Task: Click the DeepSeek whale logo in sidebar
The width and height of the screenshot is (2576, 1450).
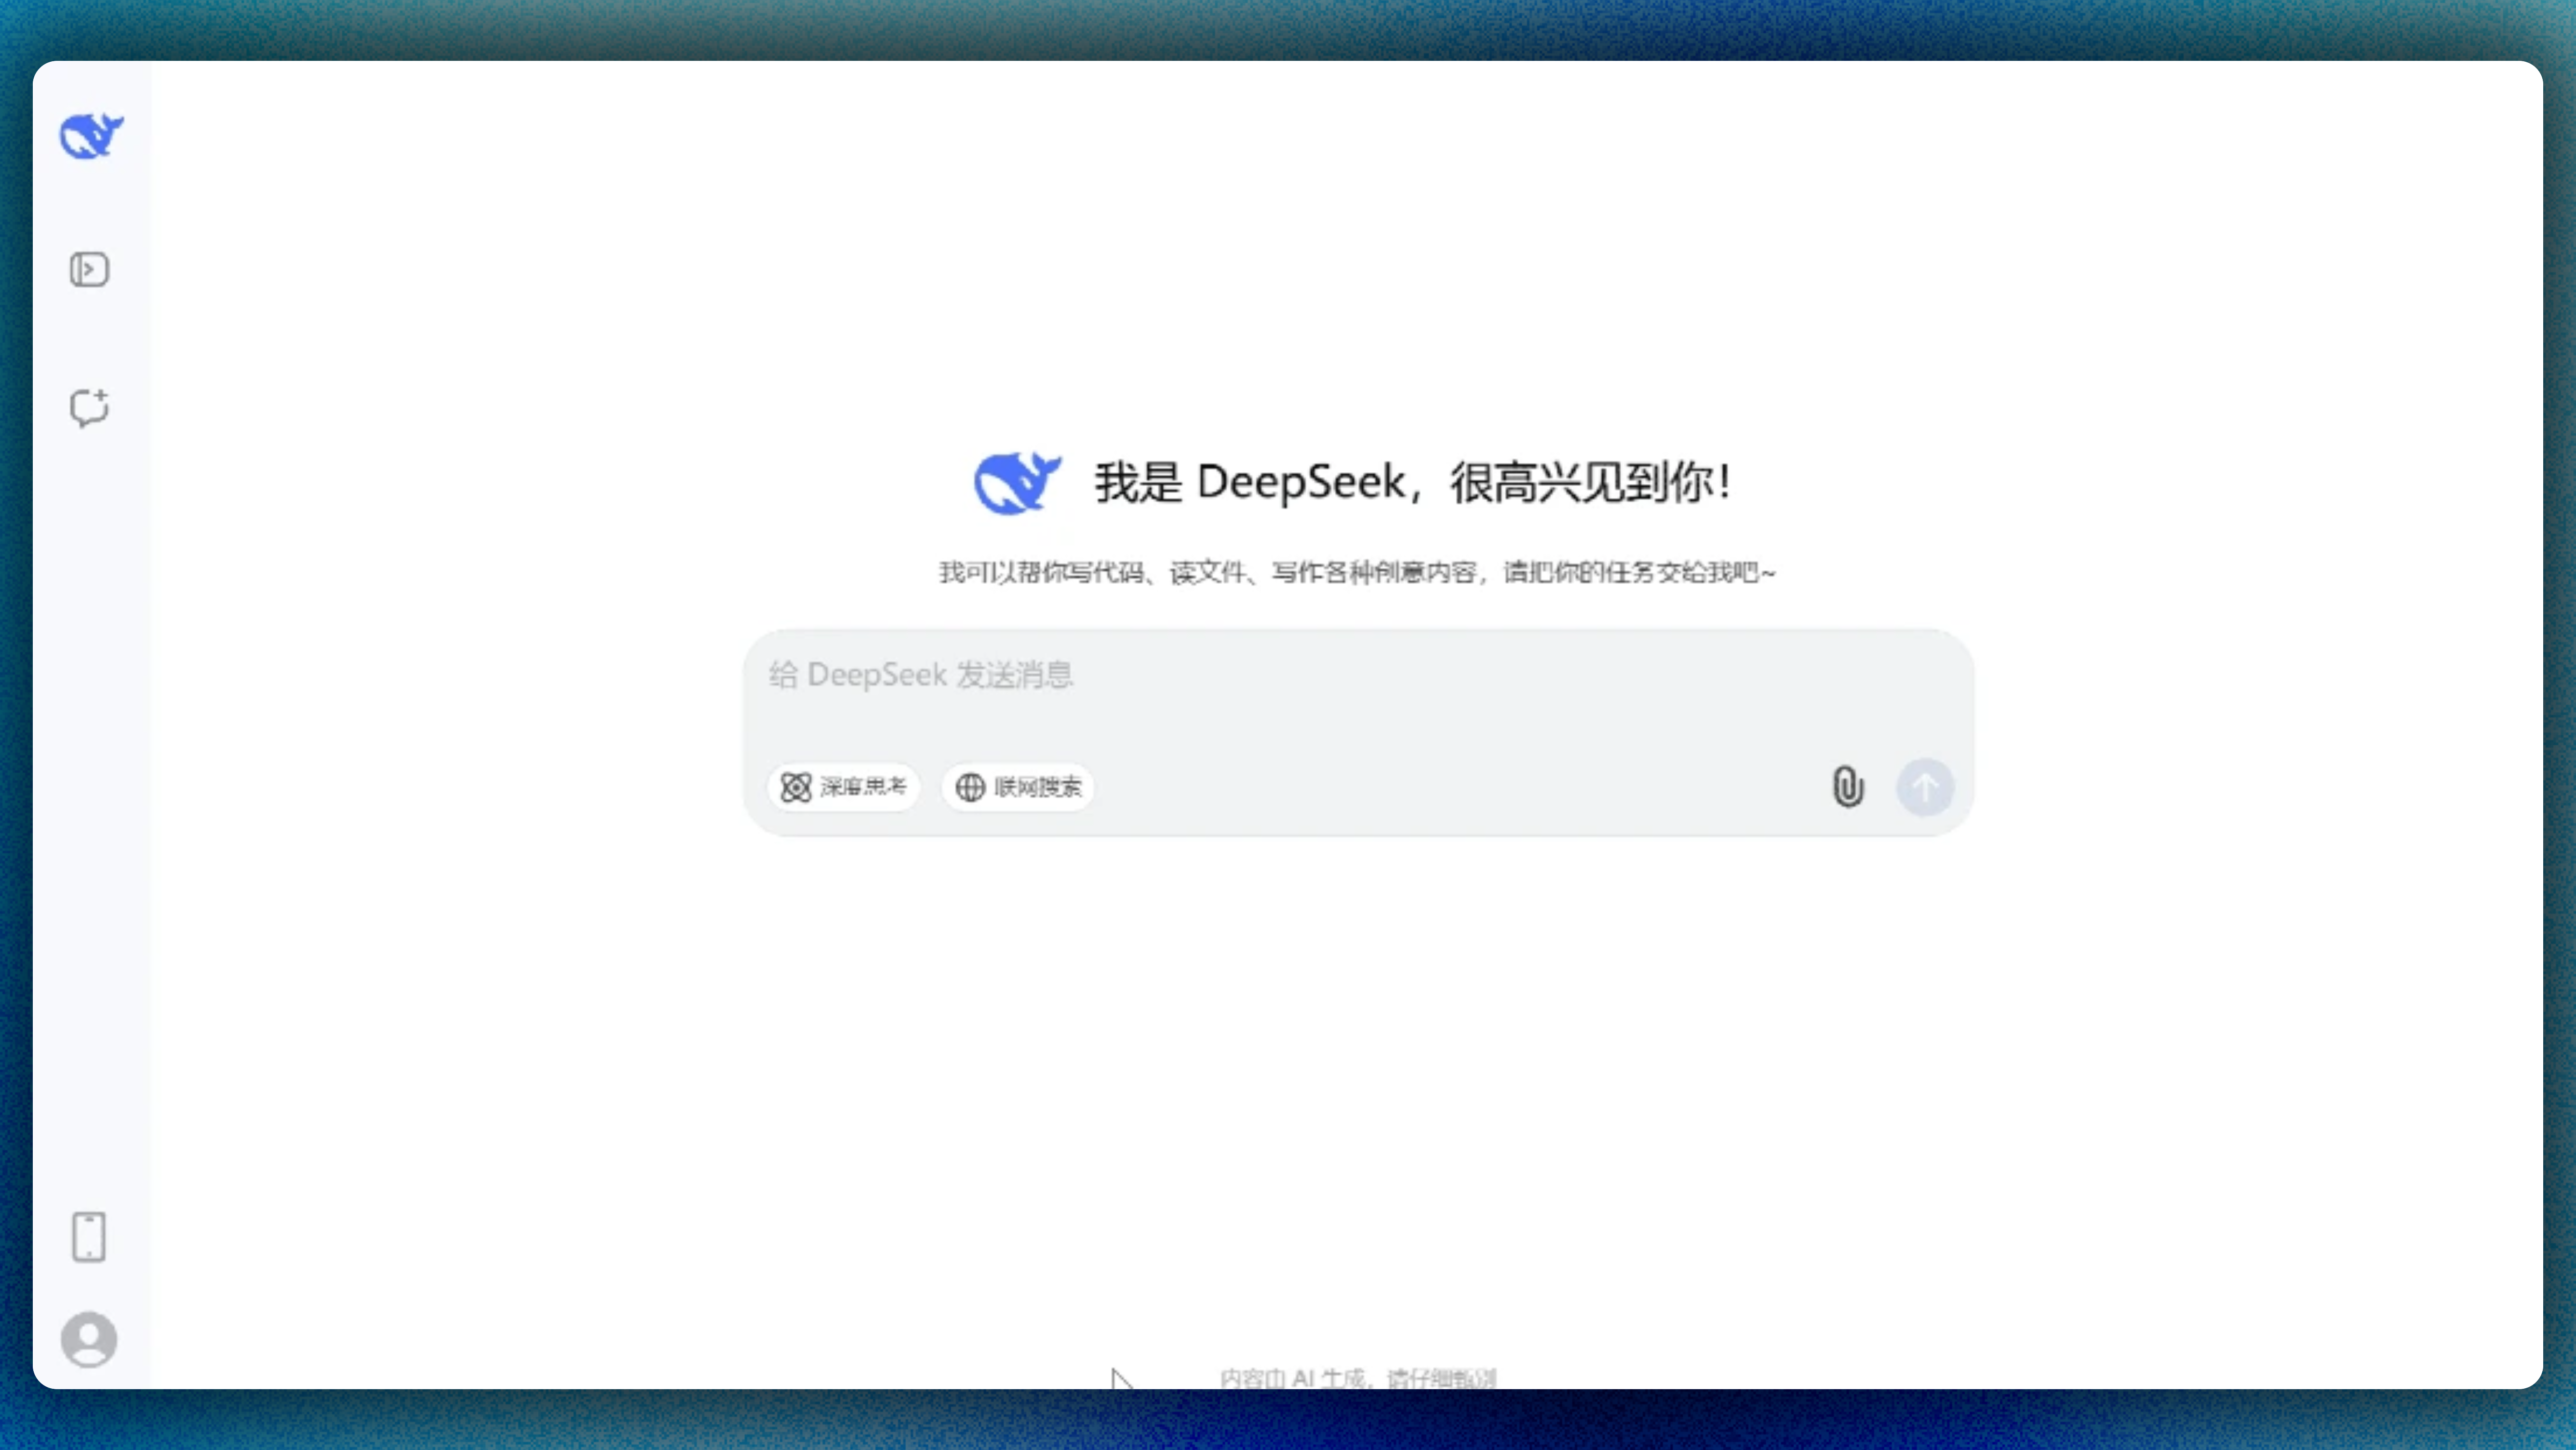Action: [91, 136]
